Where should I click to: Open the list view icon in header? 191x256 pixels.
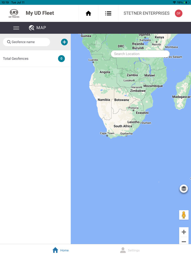(x=108, y=13)
